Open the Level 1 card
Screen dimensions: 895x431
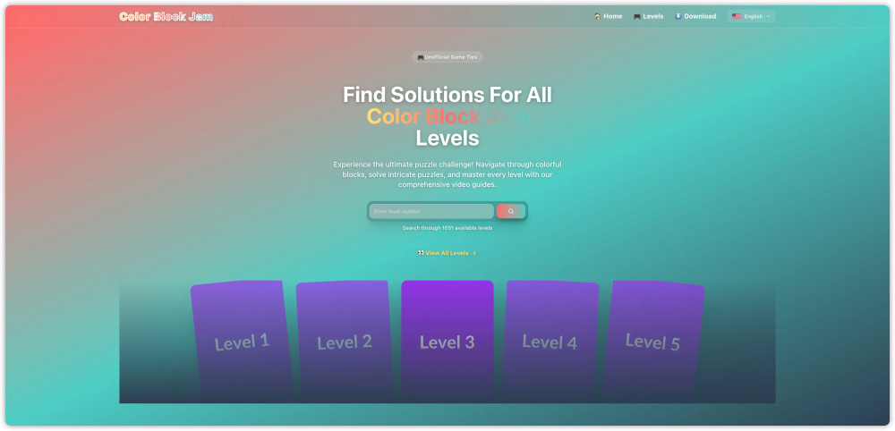242,341
